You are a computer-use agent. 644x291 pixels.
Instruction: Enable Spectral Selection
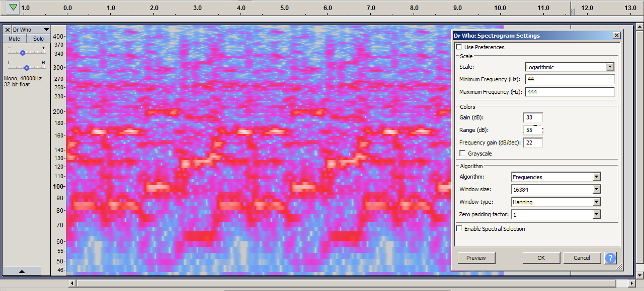(459, 228)
